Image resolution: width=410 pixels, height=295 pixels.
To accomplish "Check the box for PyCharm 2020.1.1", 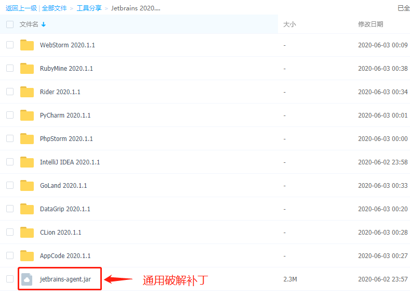I will point(10,115).
